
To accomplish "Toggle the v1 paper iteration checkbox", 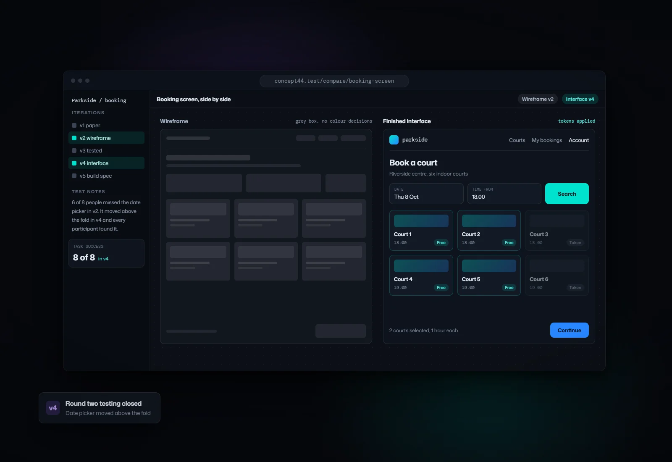I will click(x=74, y=126).
